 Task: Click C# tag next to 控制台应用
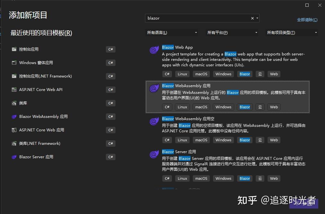tap(110, 49)
